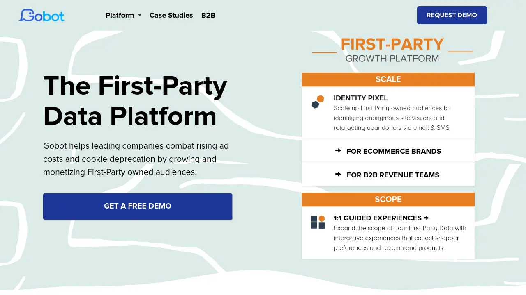
Task: Open the Case Studies page
Action: pyautogui.click(x=171, y=15)
